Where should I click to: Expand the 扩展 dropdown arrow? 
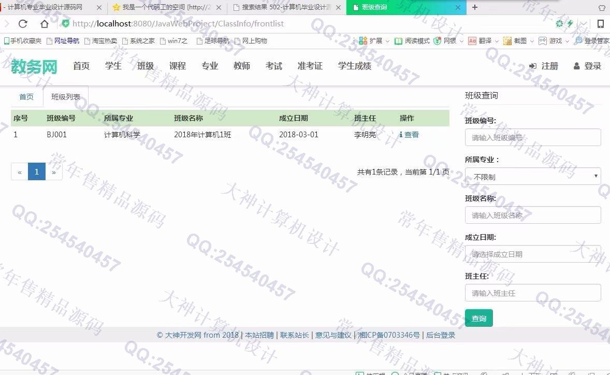(387, 41)
